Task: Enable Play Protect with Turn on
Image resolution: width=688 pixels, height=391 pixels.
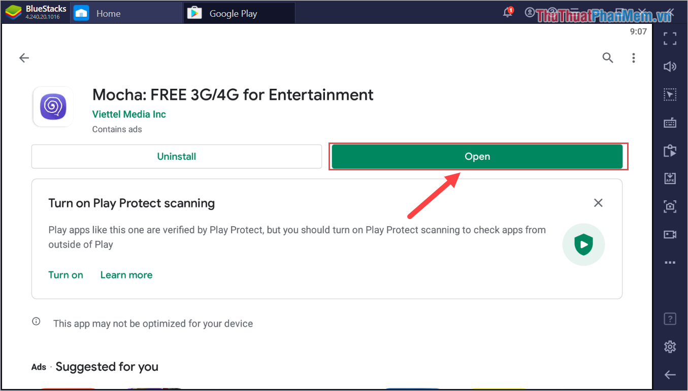Action: point(65,274)
